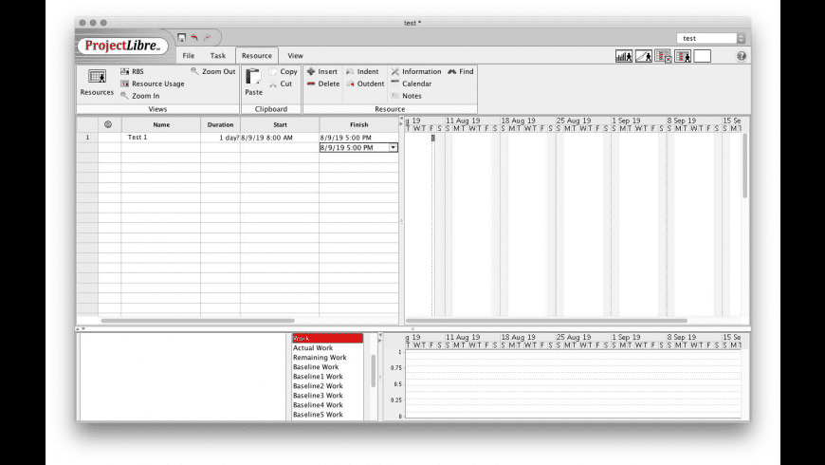The image size is (825, 465).
Task: Select row number 1 header
Action: pyautogui.click(x=87, y=137)
